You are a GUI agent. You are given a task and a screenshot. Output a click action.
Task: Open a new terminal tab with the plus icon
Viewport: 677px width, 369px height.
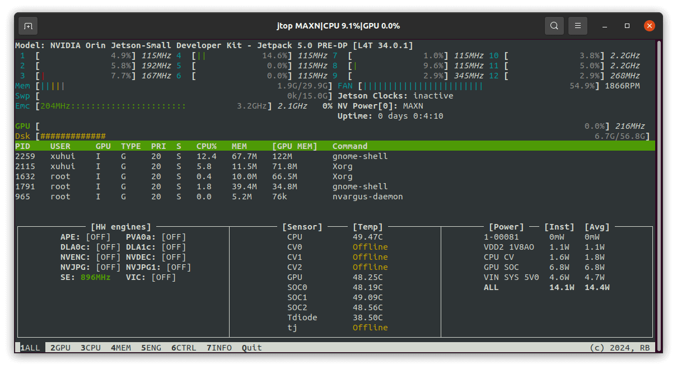tap(28, 26)
